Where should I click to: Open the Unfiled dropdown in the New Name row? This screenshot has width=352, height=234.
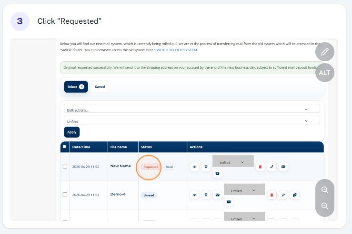pyautogui.click(x=233, y=161)
